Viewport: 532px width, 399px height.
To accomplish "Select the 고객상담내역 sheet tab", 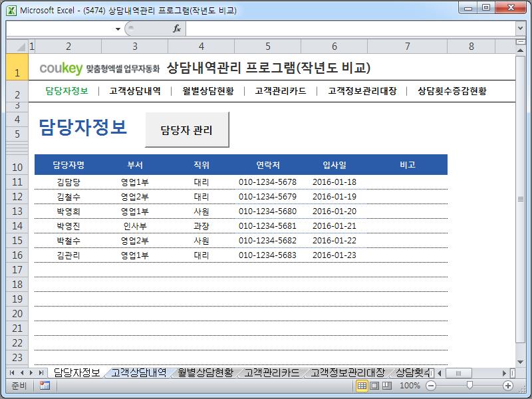I will (139, 372).
